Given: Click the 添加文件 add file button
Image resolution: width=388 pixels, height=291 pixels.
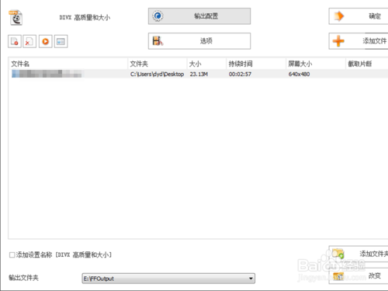Looking at the screenshot, I should point(359,41).
